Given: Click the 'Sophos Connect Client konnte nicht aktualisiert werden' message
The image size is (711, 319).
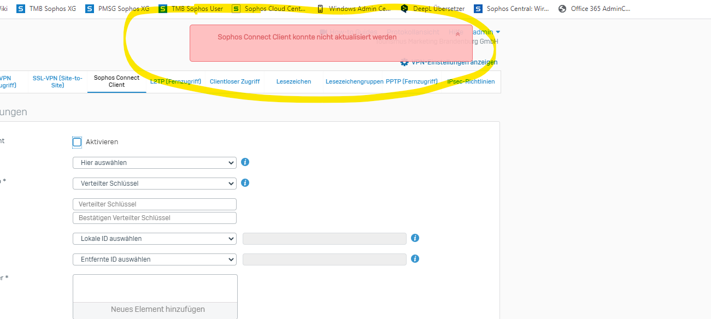Looking at the screenshot, I should click(307, 37).
